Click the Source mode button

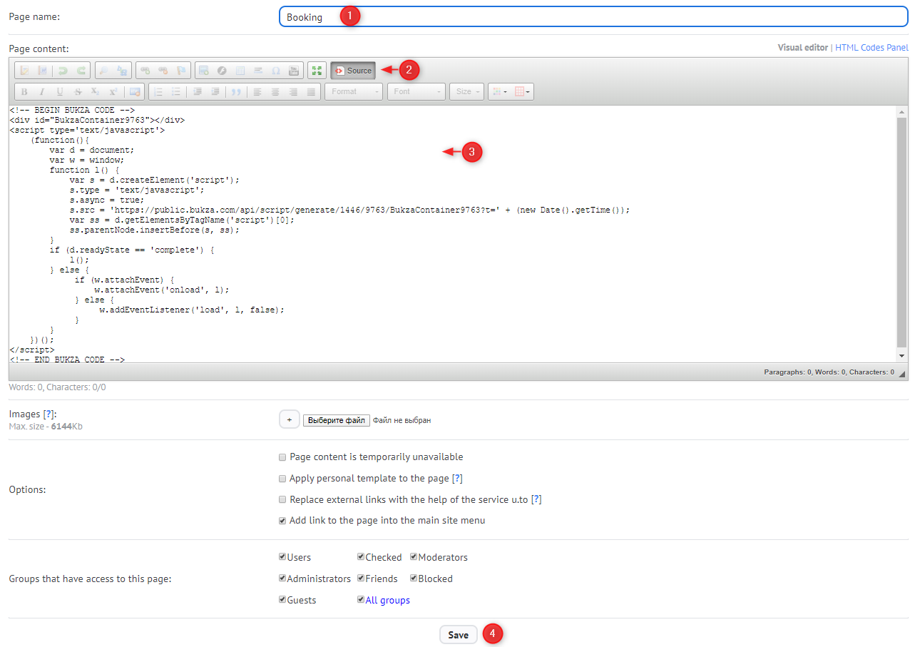coord(353,71)
